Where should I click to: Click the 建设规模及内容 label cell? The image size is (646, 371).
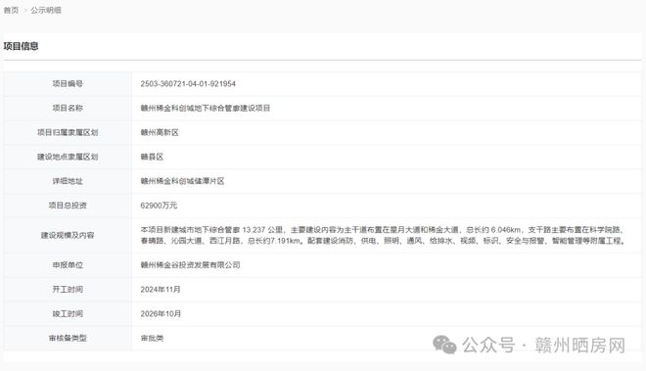68,235
